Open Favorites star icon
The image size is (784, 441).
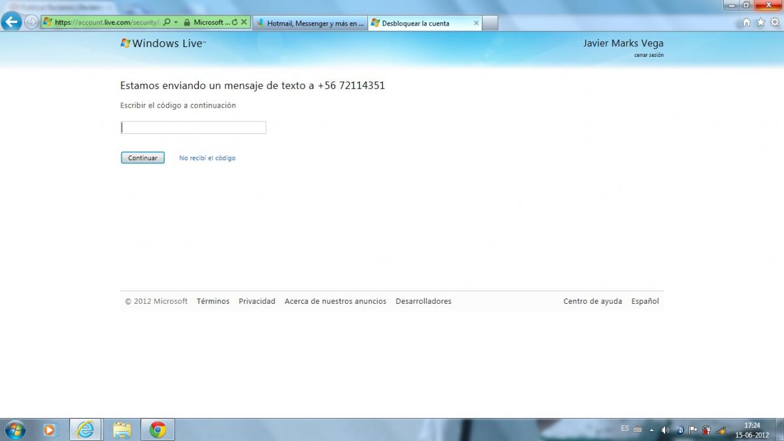[760, 22]
